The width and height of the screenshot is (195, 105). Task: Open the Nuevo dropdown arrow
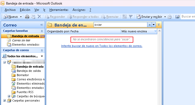point(21,17)
